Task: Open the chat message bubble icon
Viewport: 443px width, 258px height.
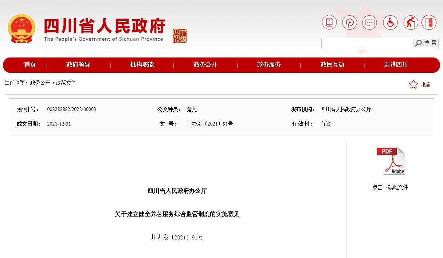Action: (369, 23)
